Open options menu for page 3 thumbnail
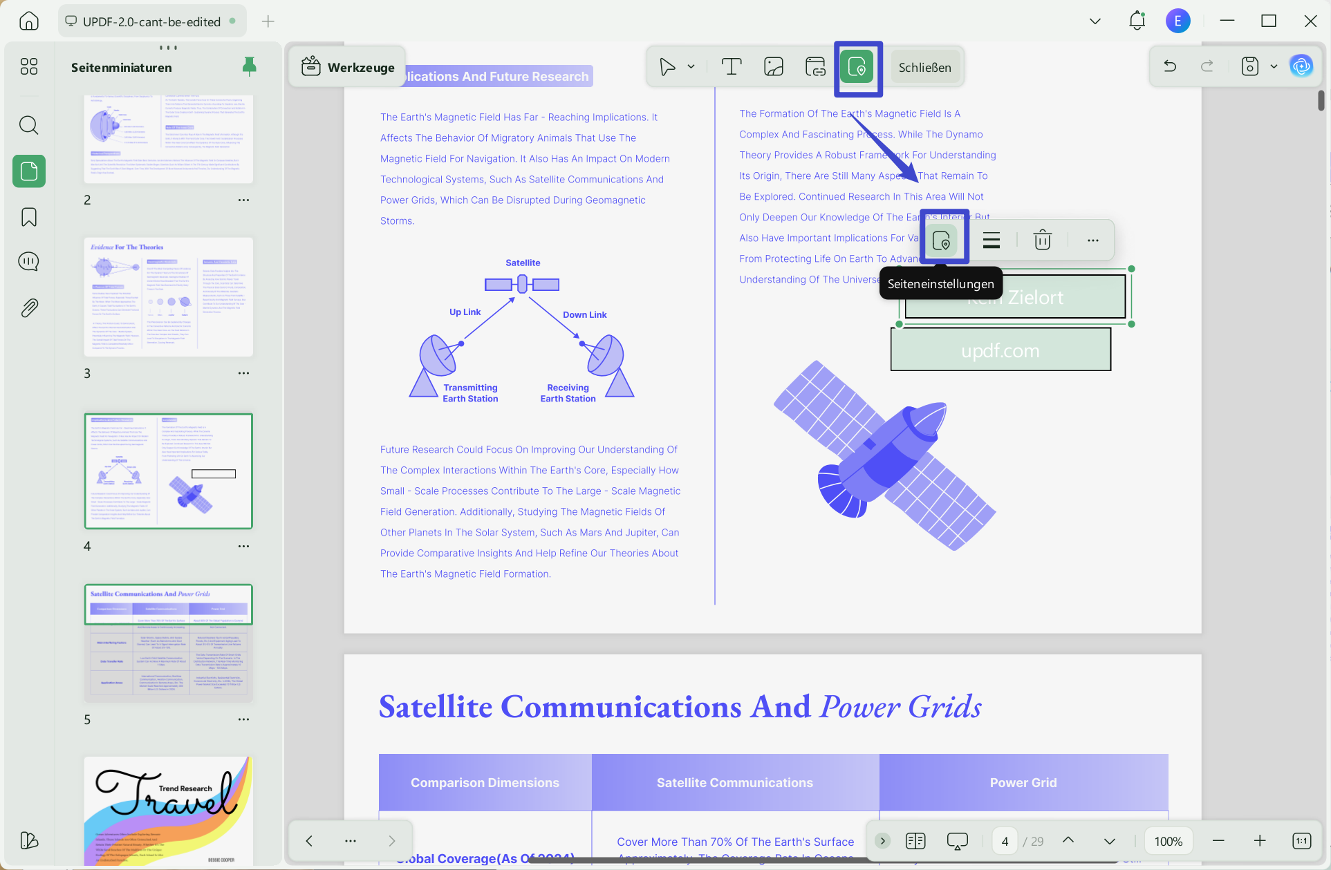1331x870 pixels. (x=243, y=373)
